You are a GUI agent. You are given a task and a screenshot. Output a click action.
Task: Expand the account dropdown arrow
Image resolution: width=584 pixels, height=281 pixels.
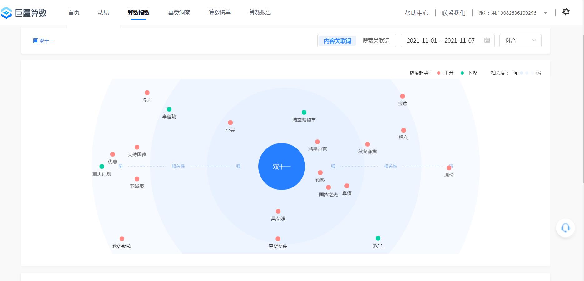(x=545, y=13)
